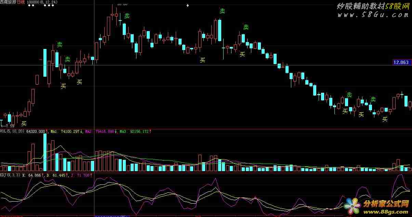The width and height of the screenshot is (412, 217).
Task: Click the tall pink volume bar at far right
Action: [x=398, y=165]
